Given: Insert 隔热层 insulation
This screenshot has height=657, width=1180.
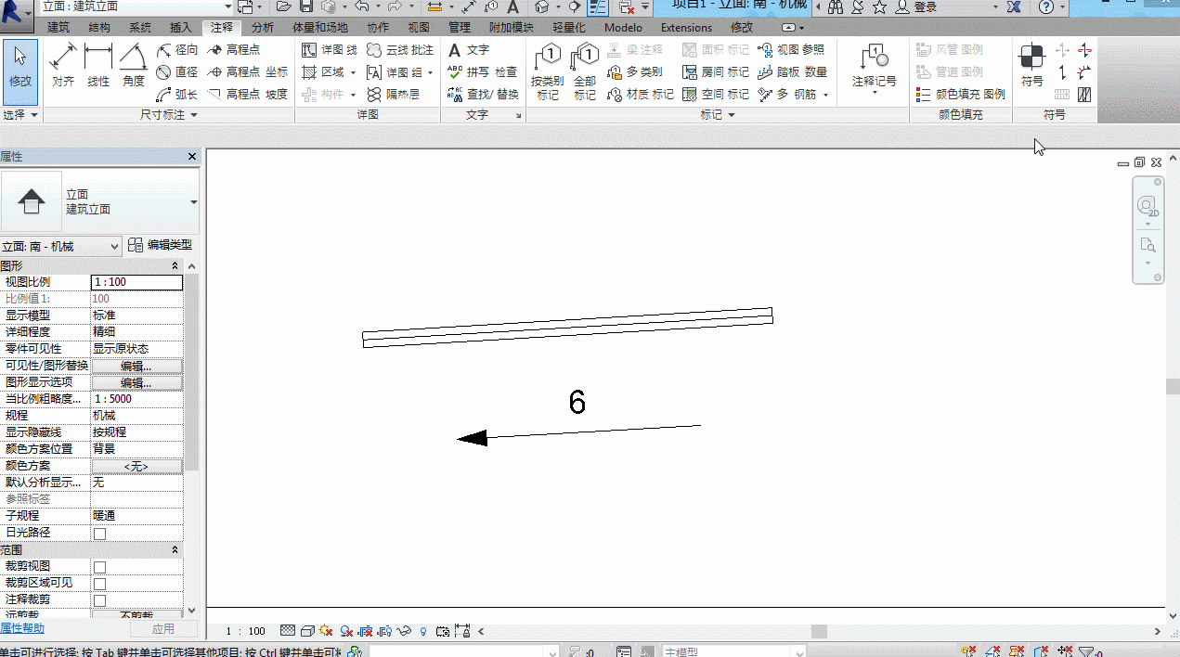Looking at the screenshot, I should pyautogui.click(x=393, y=95).
